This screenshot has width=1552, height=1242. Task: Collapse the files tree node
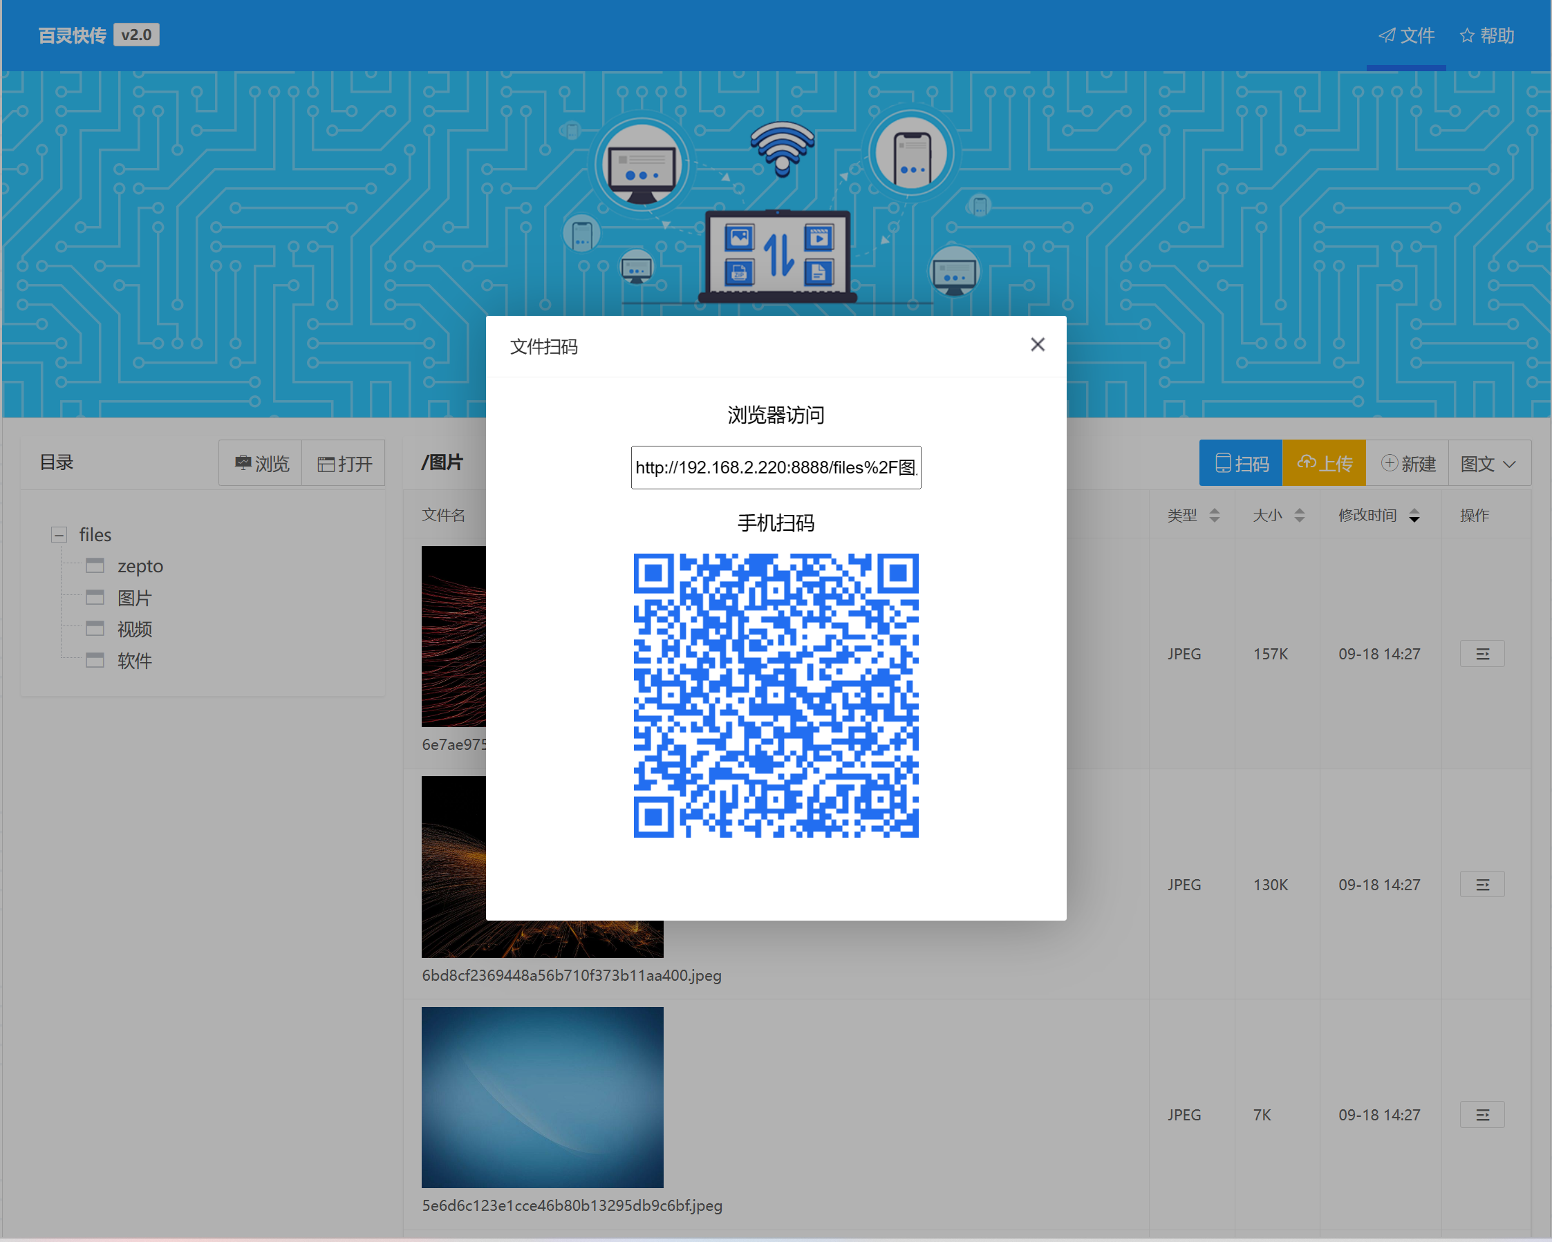pos(59,535)
